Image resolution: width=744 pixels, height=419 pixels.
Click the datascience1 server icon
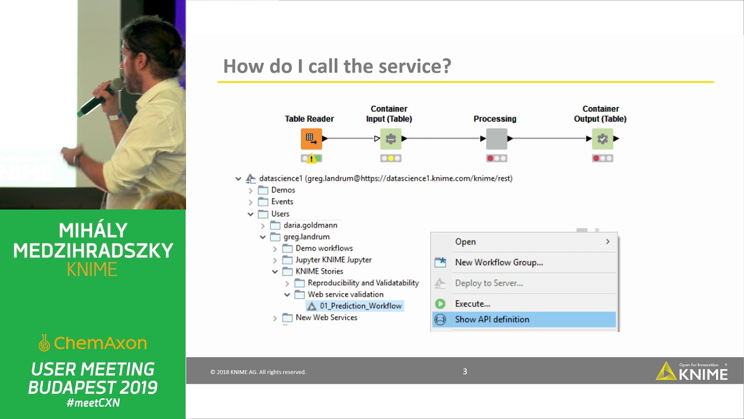[251, 179]
